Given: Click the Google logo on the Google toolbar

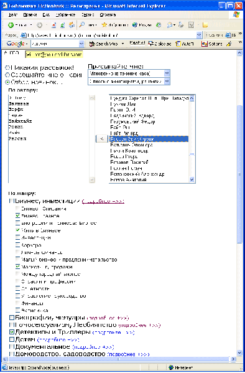Looking at the screenshot, I should coord(16,44).
